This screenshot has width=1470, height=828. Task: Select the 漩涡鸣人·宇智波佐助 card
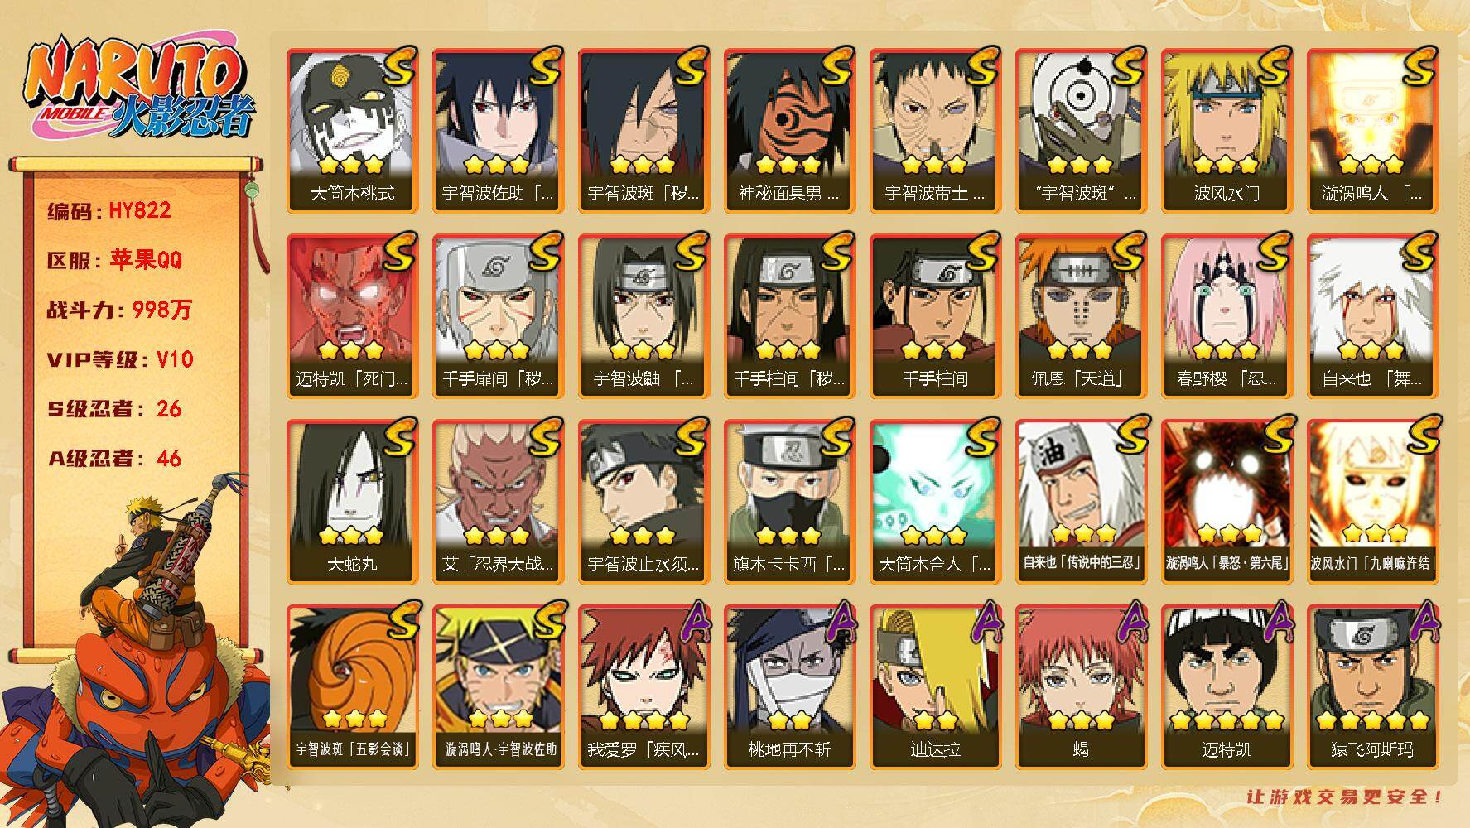pos(498,686)
